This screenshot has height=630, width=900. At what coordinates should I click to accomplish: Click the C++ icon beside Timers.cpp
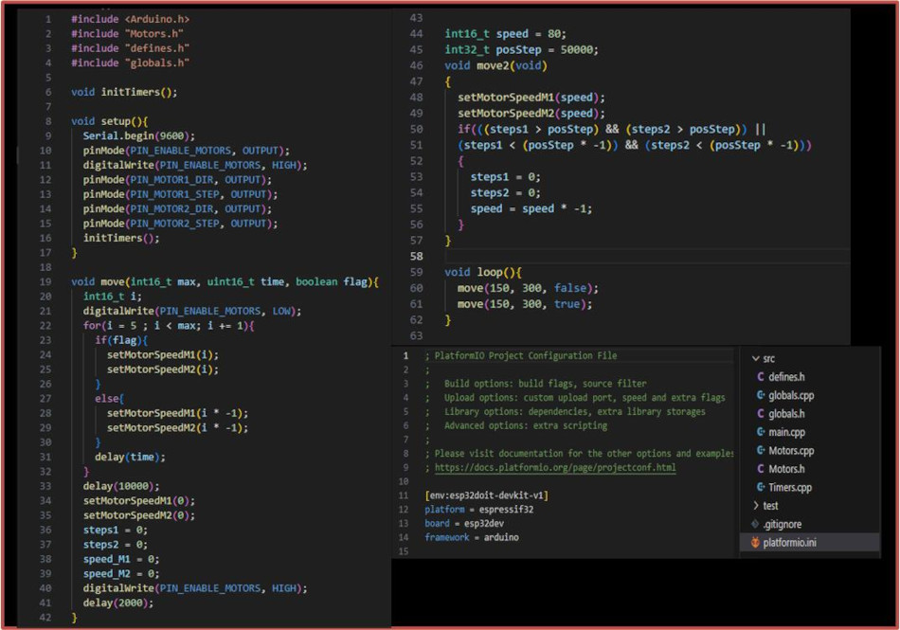coord(760,487)
